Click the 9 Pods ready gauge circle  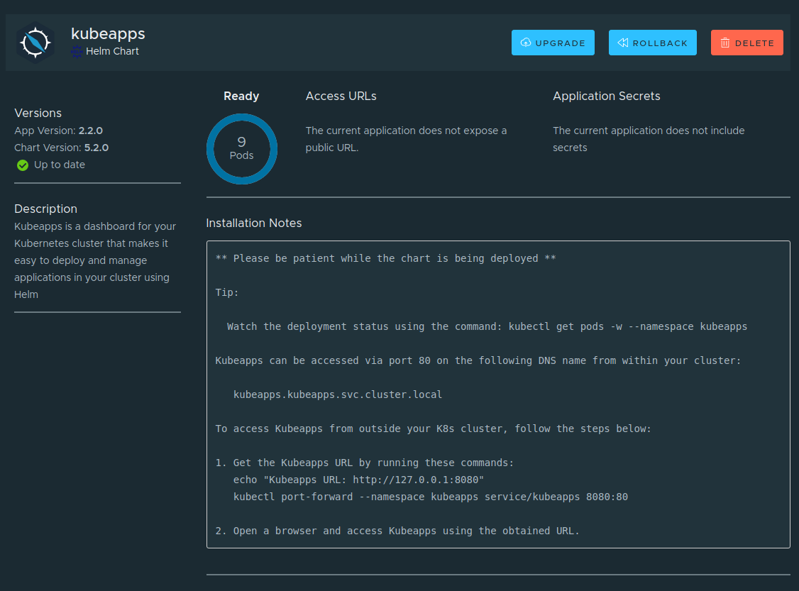[x=241, y=149]
